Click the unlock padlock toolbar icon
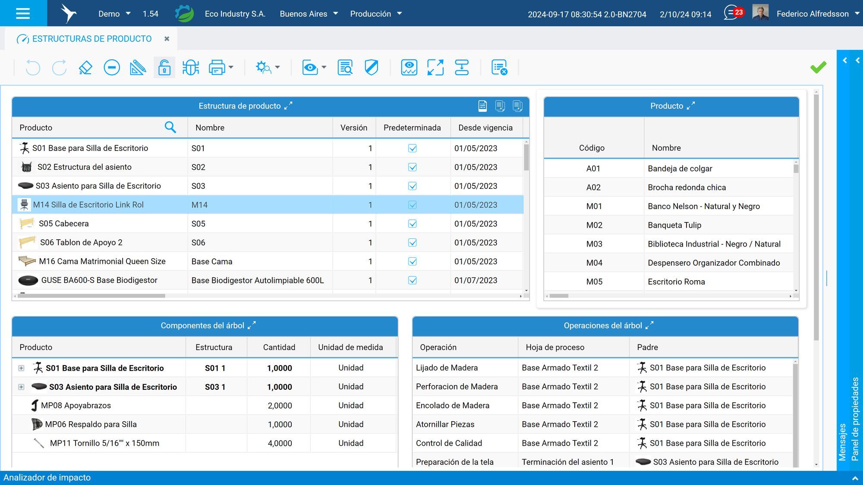This screenshot has width=863, height=485. tap(164, 67)
